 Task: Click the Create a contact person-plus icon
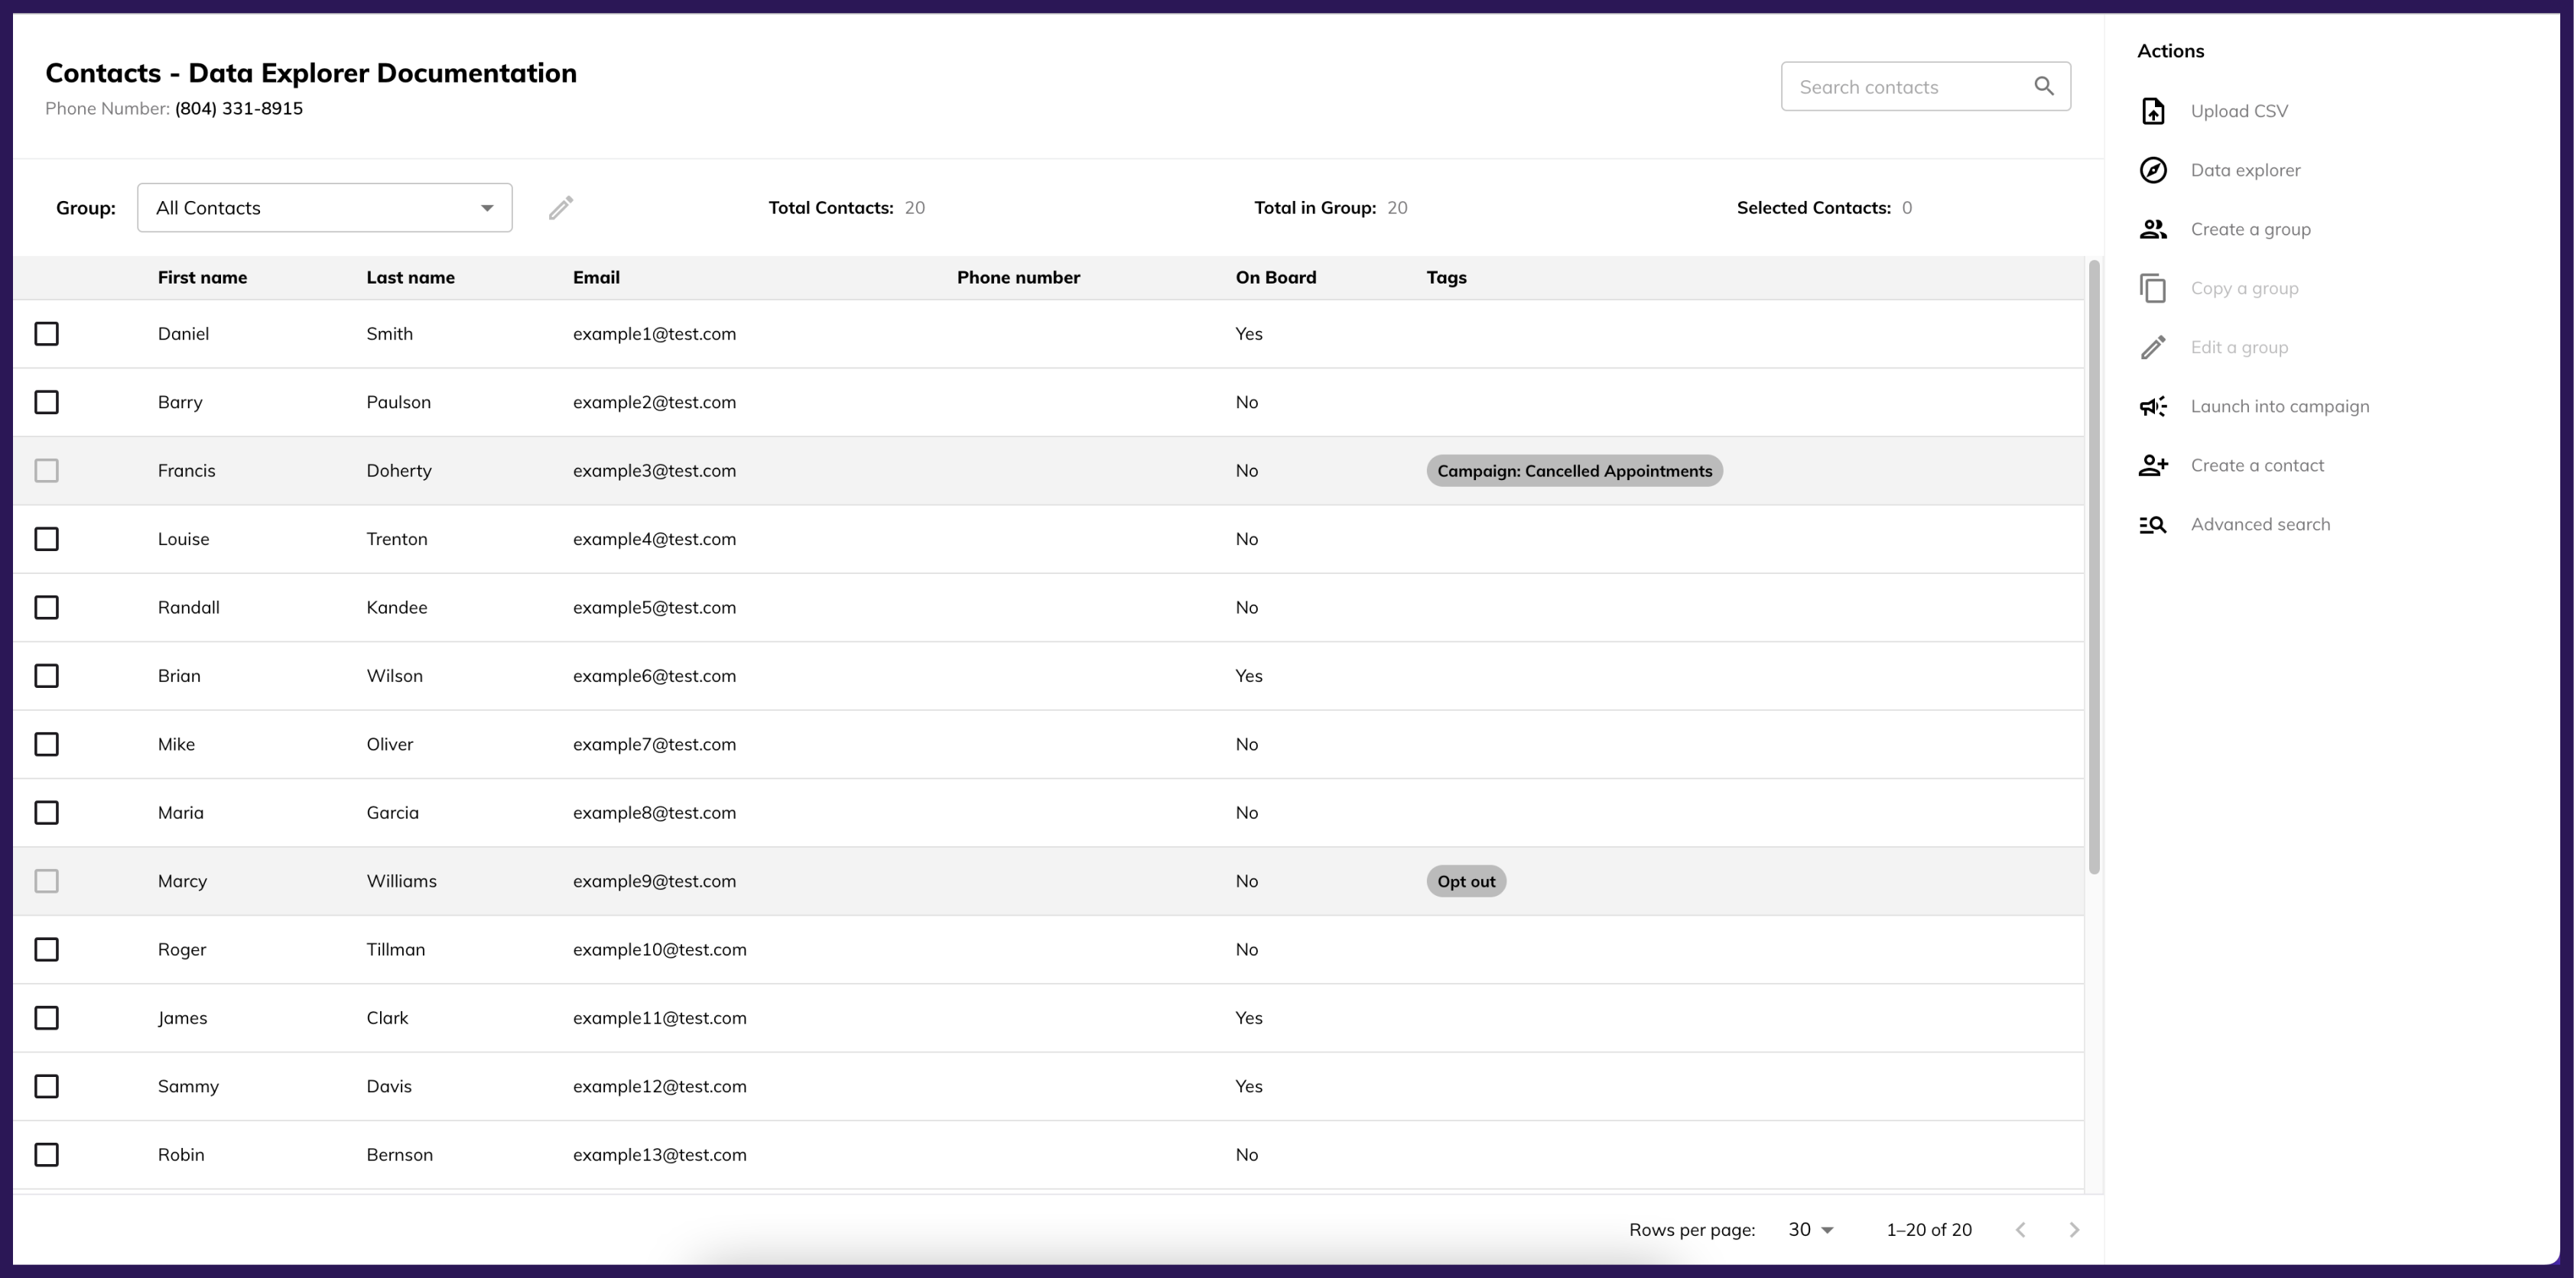[2153, 465]
